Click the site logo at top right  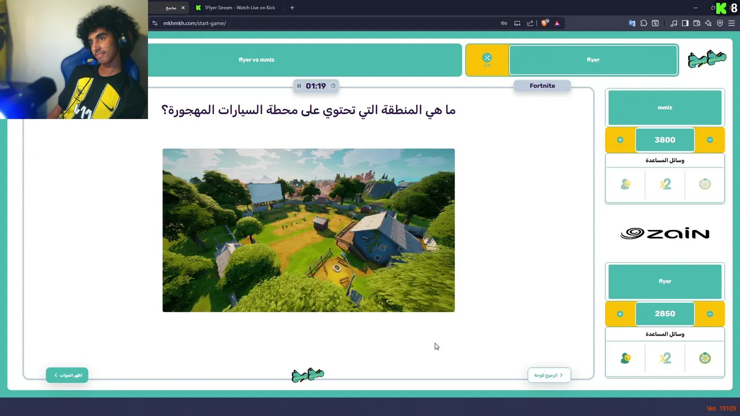pos(706,59)
